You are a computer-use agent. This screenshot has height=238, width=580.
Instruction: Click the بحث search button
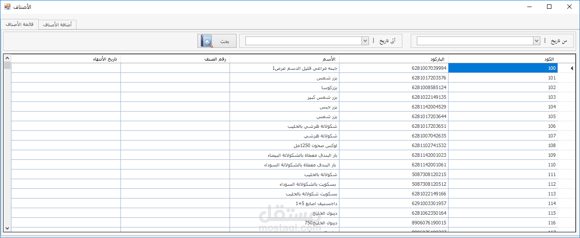point(217,41)
